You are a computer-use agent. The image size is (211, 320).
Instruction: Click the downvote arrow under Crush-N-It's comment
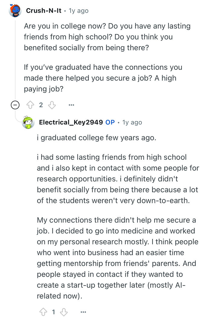52,105
